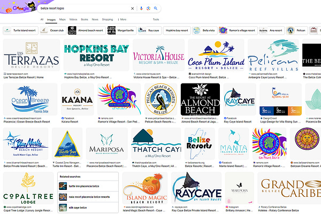
Task: Open small Mariposa Instagram image
Action: (239, 188)
